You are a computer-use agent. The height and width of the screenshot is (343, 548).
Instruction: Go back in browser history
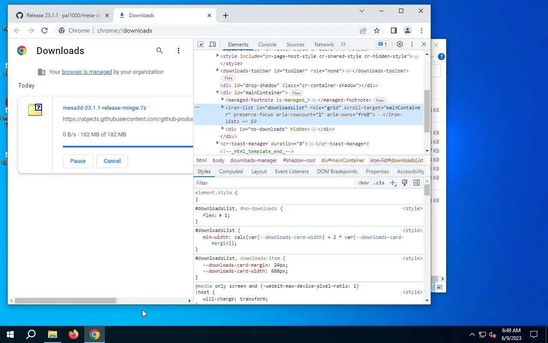tap(17, 30)
